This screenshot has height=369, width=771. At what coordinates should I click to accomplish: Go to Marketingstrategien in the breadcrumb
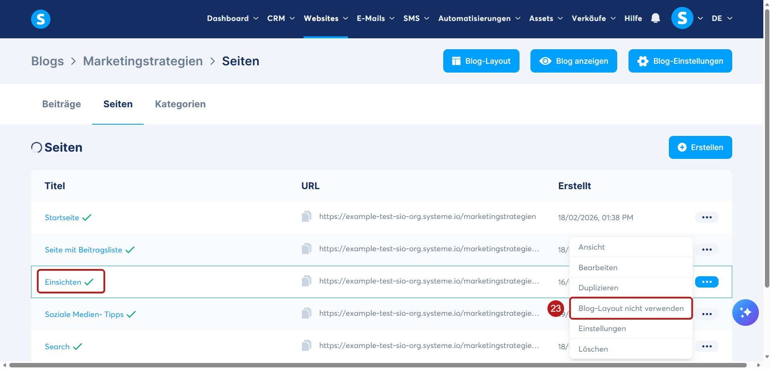(143, 61)
